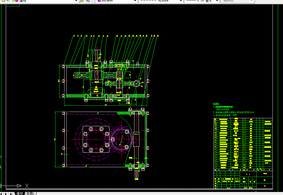Select the note line containing HRC62-64

tap(234, 112)
